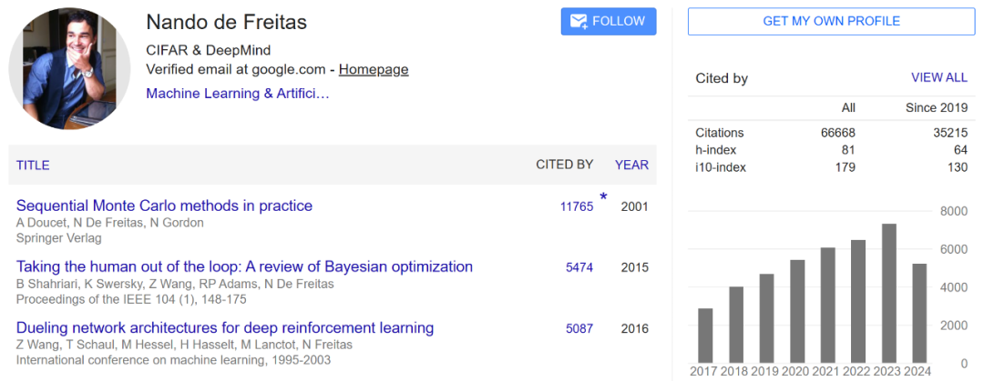Sort publications by Title column header

pyautogui.click(x=33, y=165)
